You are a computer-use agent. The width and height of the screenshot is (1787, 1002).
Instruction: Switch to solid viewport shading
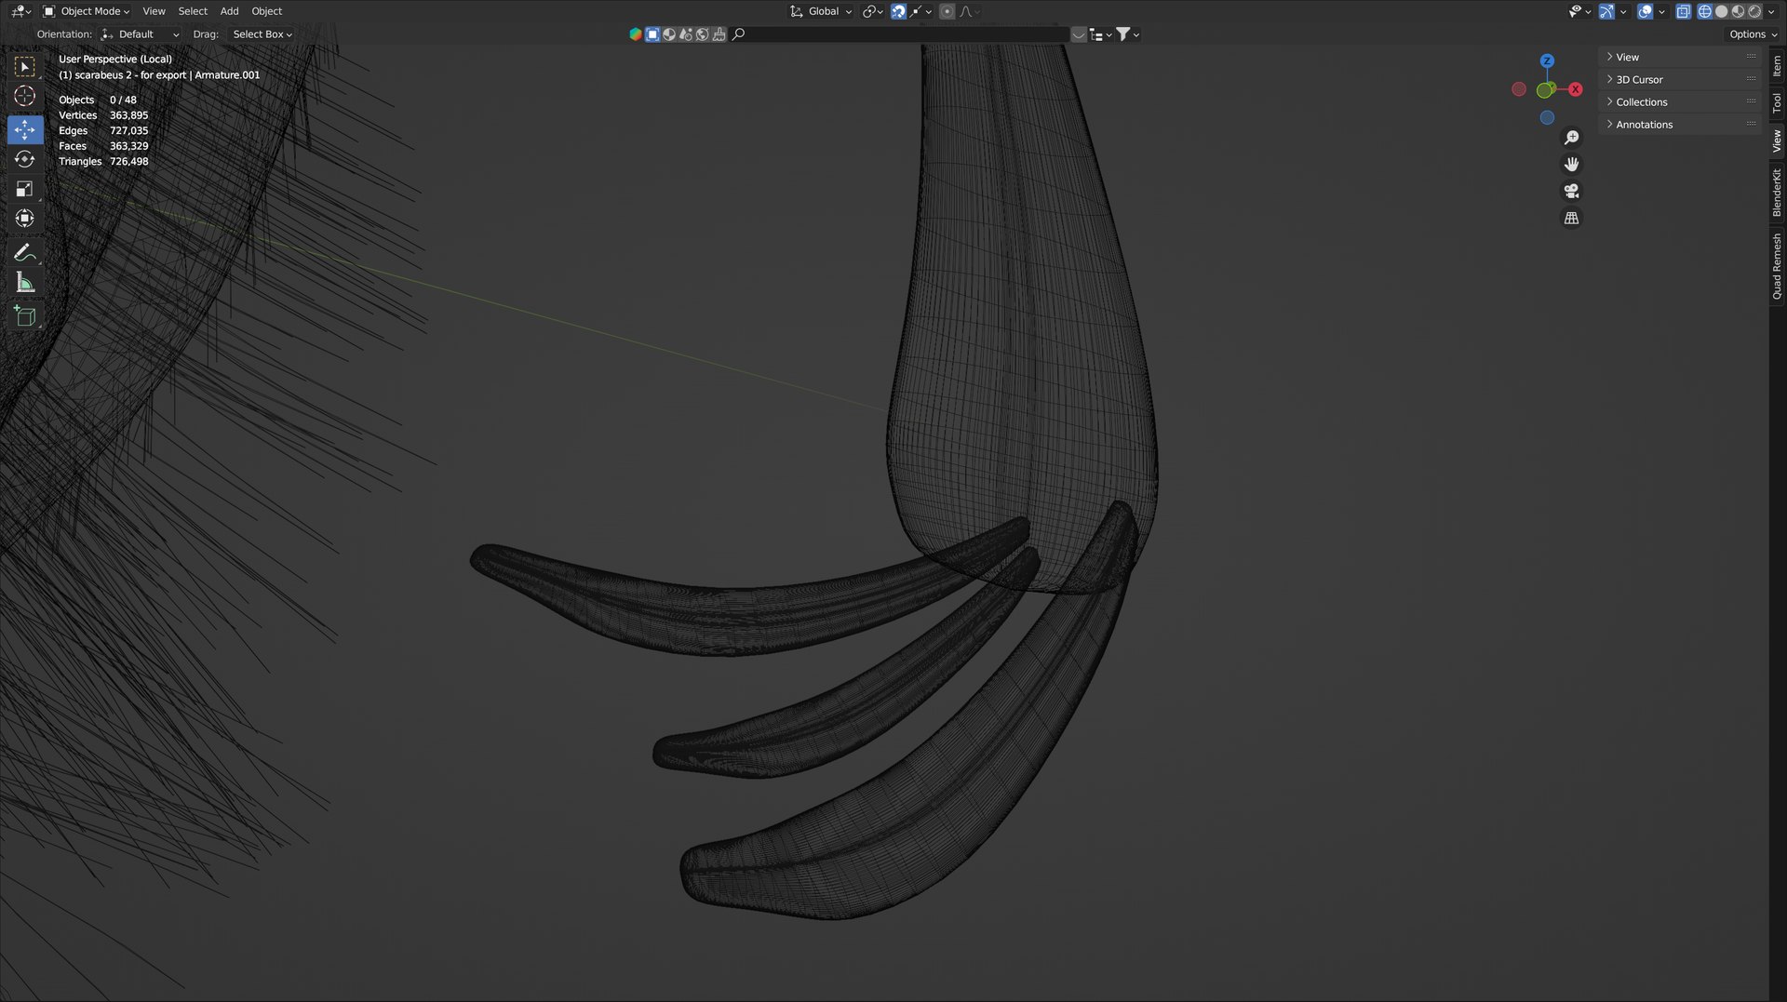tap(1722, 11)
